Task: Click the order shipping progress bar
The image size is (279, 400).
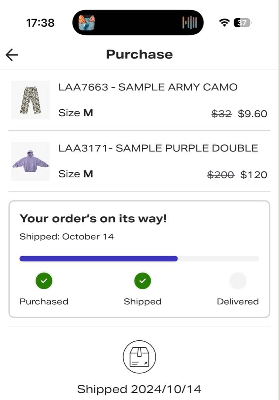Action: [x=139, y=259]
